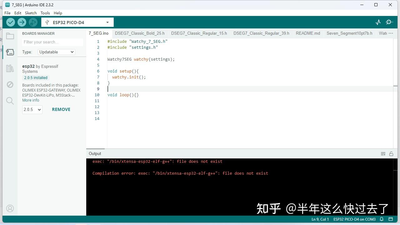Toggle autoscroll lock in Output panel
The image size is (400, 225).
click(391, 153)
